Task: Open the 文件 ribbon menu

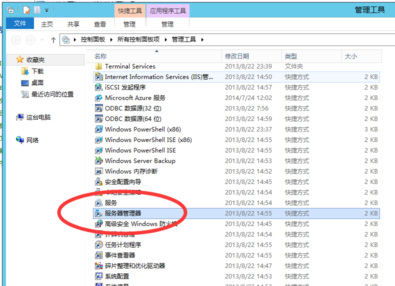Action: [20, 23]
